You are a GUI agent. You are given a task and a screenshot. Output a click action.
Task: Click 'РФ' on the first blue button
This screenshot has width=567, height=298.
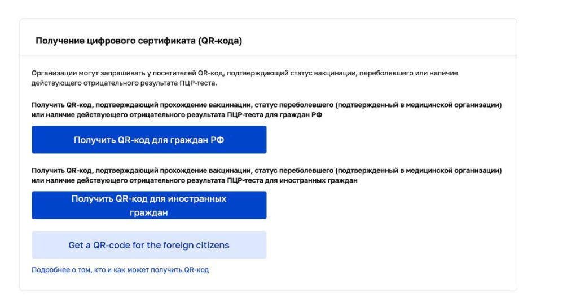217,140
